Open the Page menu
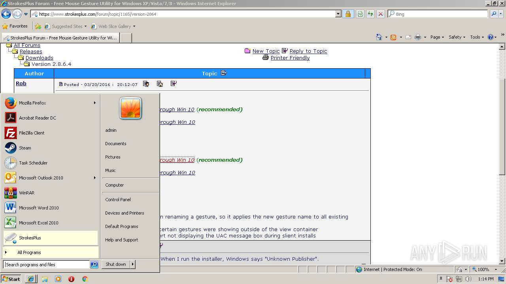The image size is (506, 284). coord(437,37)
